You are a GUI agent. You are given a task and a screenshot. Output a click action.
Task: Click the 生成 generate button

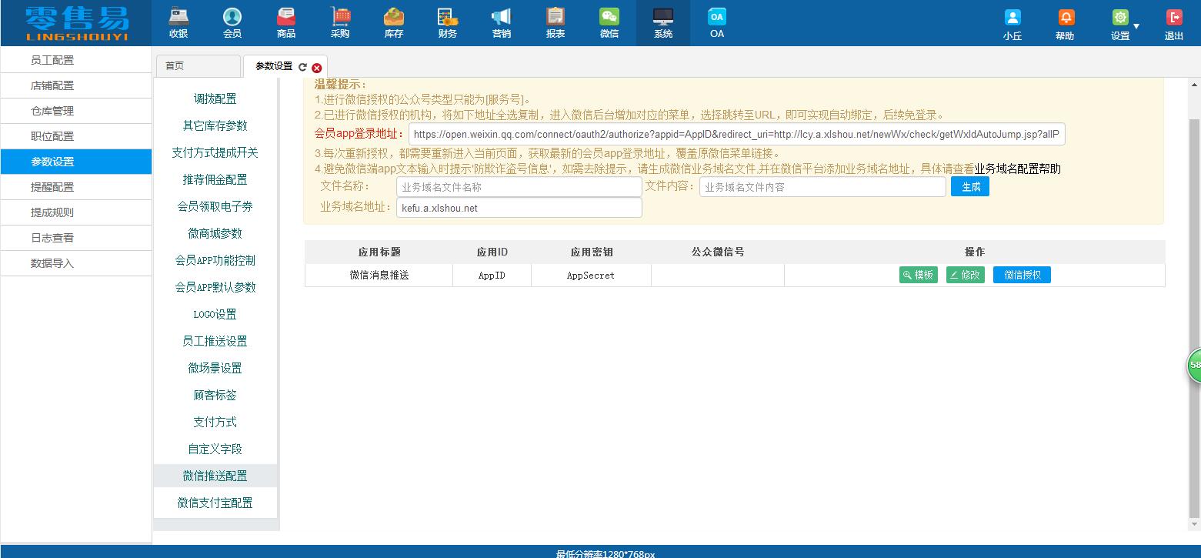pyautogui.click(x=969, y=185)
